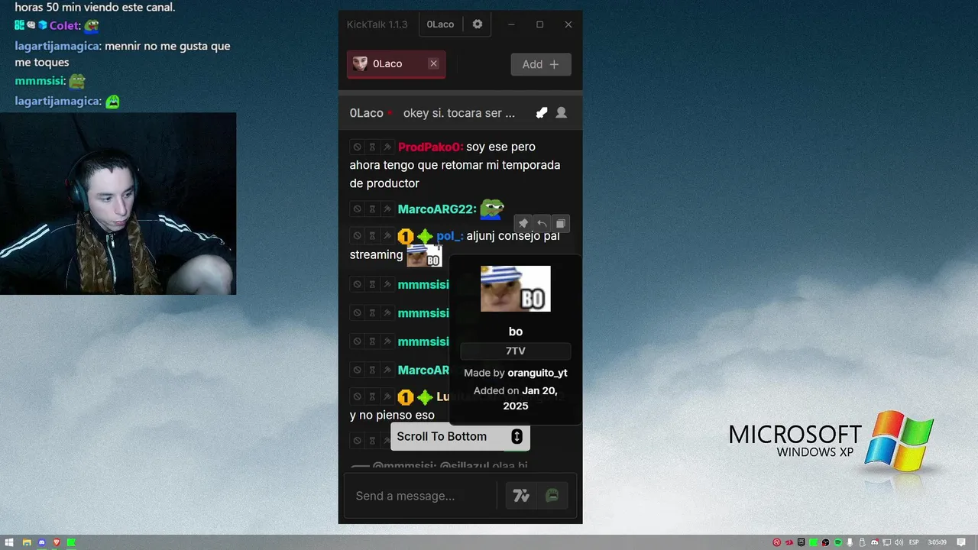
Task: Hammer mod icon on pol_'s message
Action: (387, 236)
